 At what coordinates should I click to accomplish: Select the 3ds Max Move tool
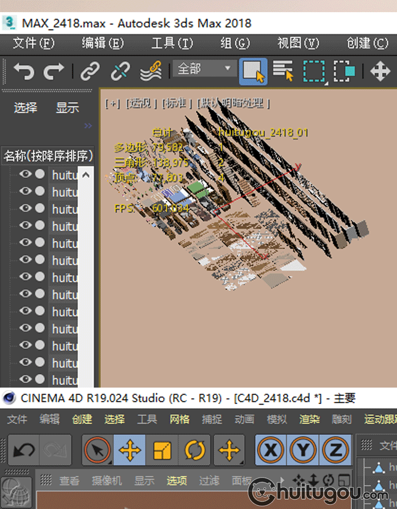pos(380,71)
